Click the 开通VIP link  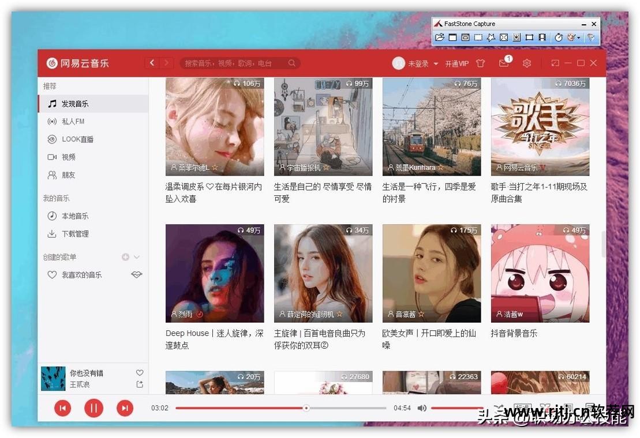(x=456, y=63)
